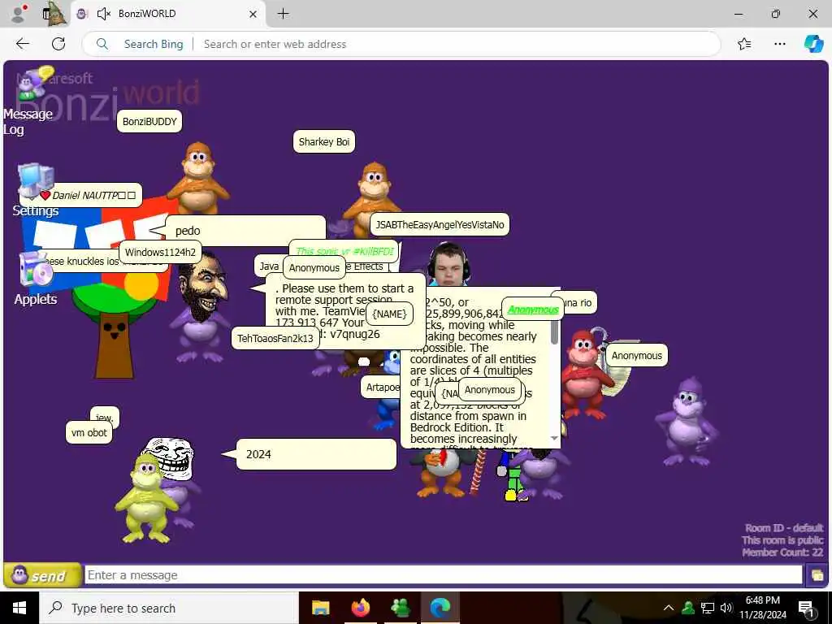
Task: Click the bearded-face Bonzi character
Action: 201,308
